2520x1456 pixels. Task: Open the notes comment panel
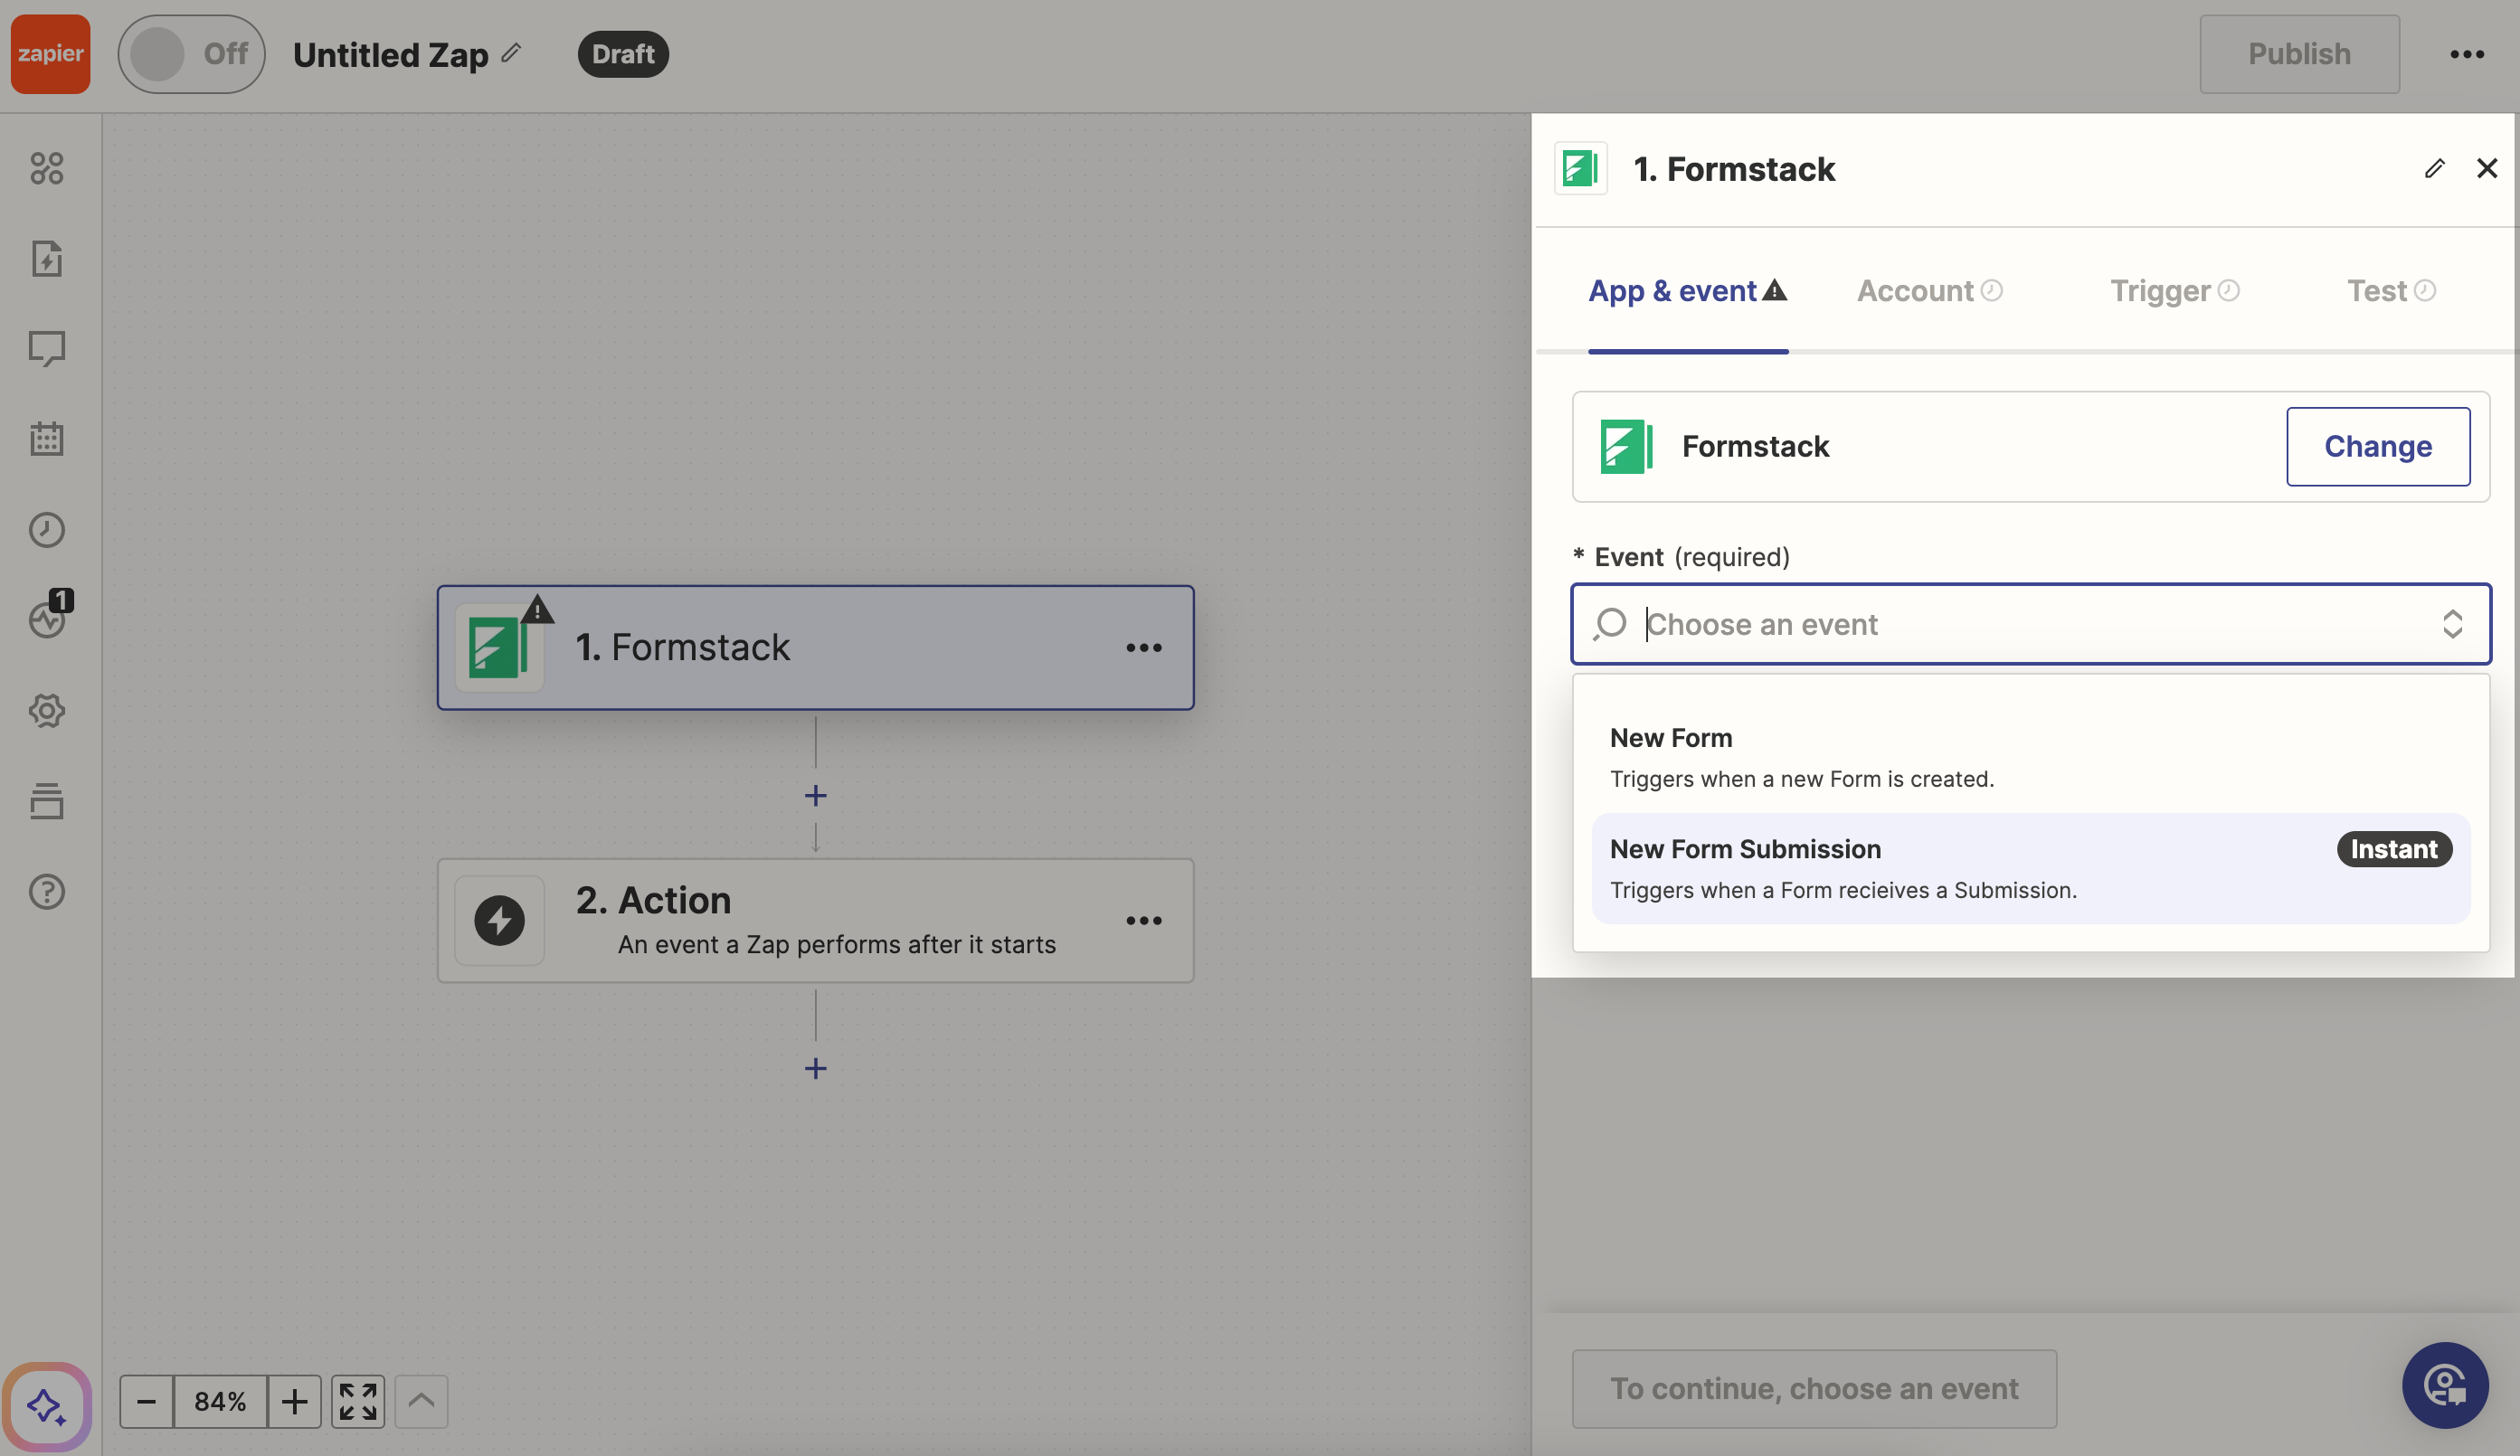click(x=46, y=348)
